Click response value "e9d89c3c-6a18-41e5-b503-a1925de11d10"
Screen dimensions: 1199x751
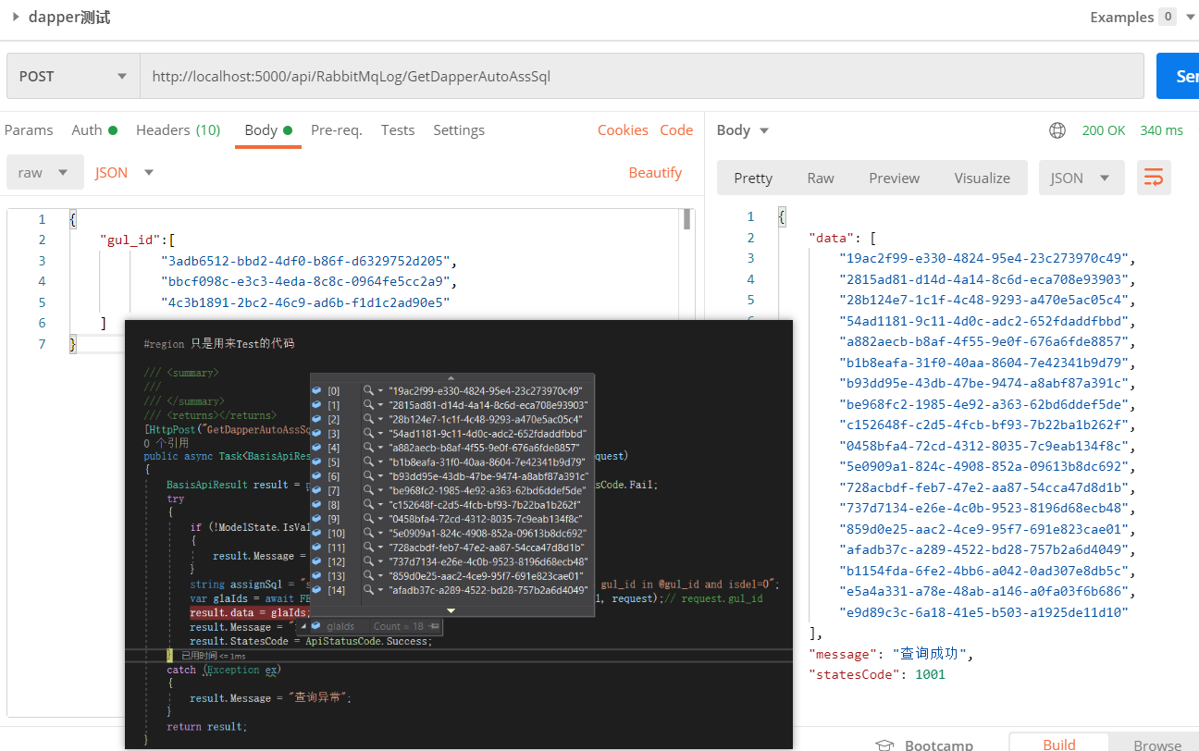tap(983, 612)
